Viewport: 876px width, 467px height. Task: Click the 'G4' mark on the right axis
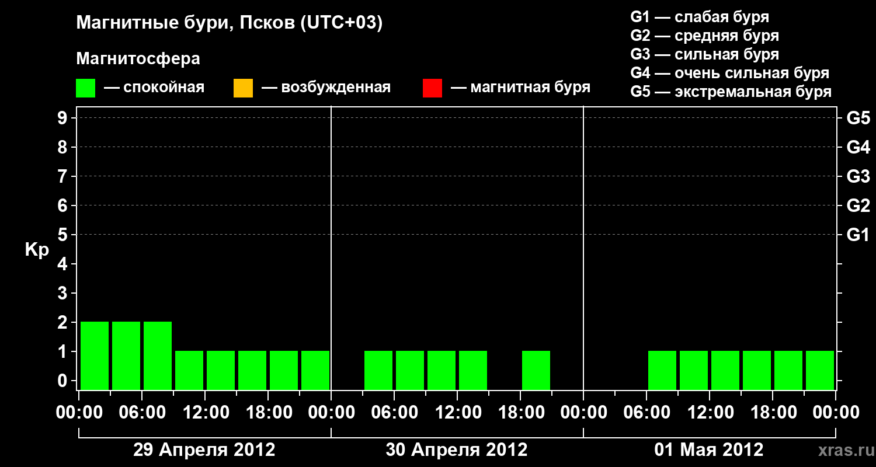point(858,147)
